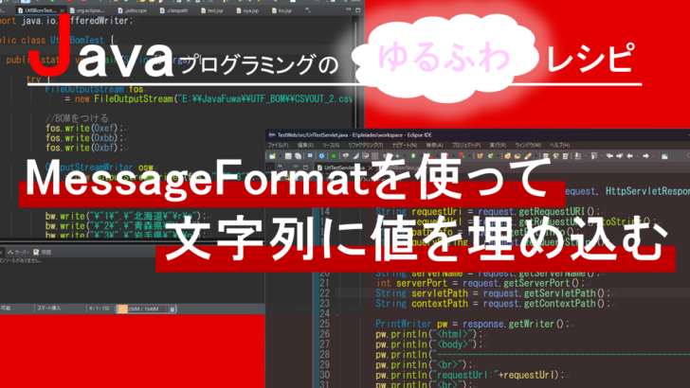The height and width of the screenshot is (388, 690).
Task: Close the UtfBomTest tab
Action: (x=62, y=10)
